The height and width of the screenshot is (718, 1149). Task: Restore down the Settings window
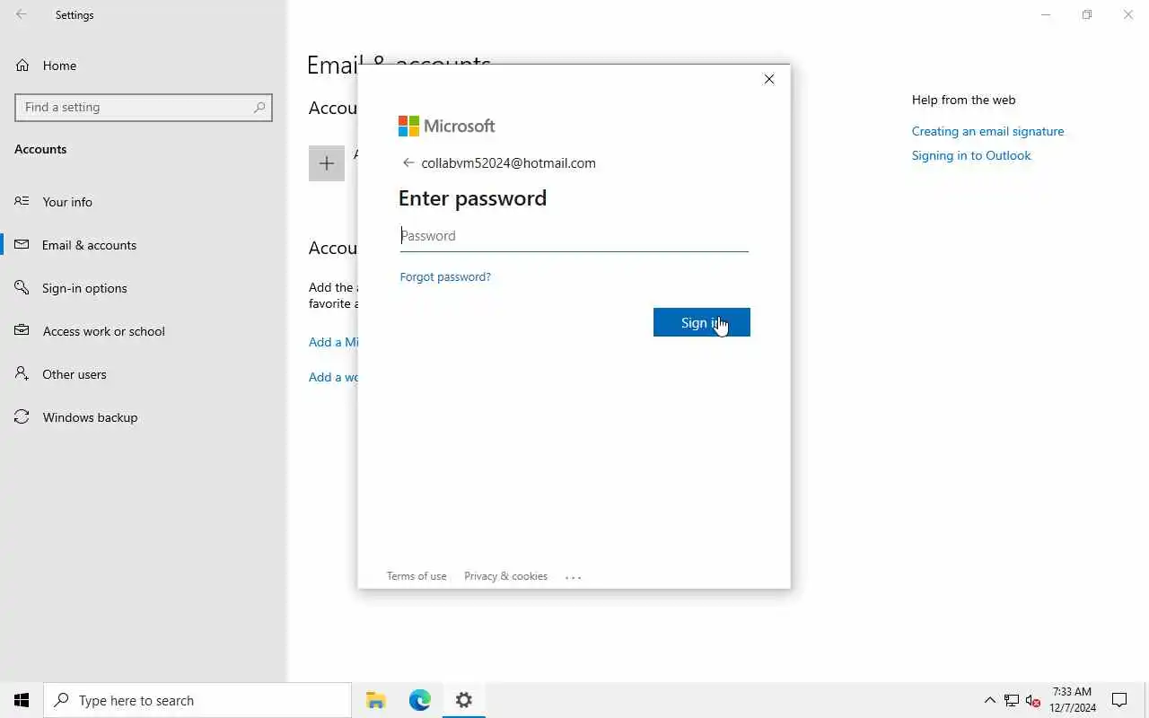(x=1087, y=14)
